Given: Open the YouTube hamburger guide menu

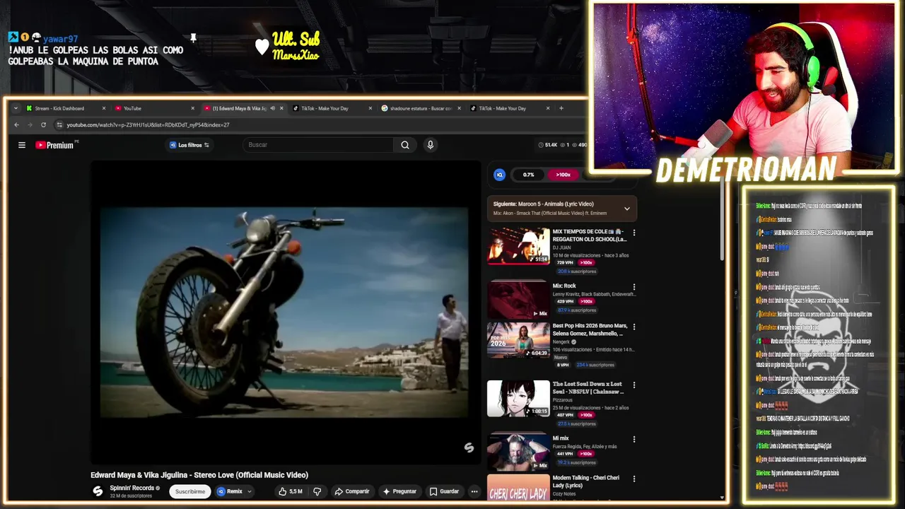Looking at the screenshot, I should coord(22,145).
